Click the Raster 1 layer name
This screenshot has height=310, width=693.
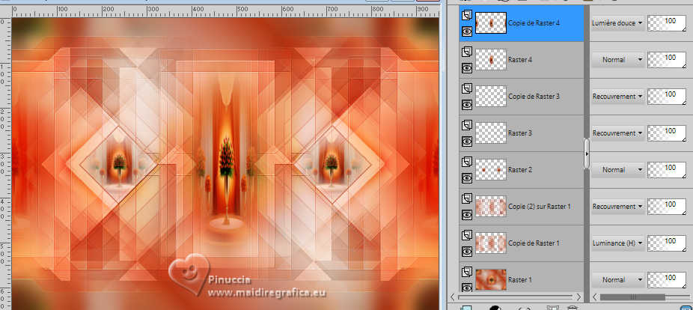tap(519, 280)
